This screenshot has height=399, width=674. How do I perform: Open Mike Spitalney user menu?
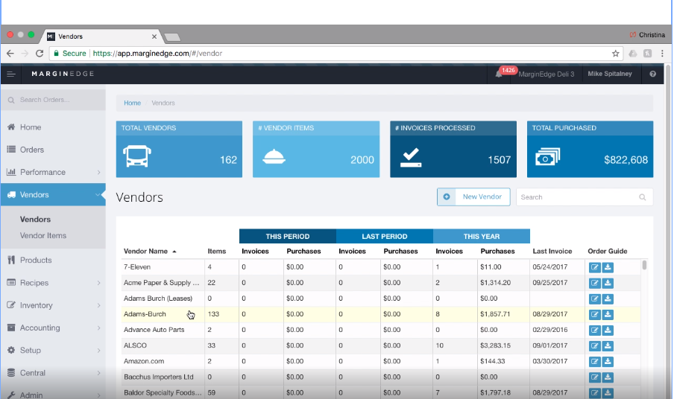[610, 74]
